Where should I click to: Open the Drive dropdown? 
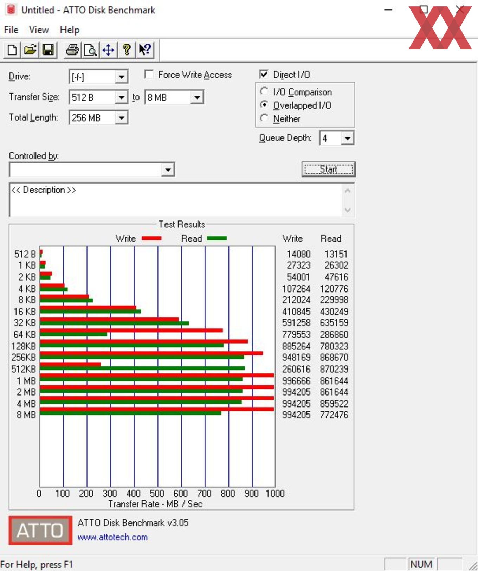[121, 77]
